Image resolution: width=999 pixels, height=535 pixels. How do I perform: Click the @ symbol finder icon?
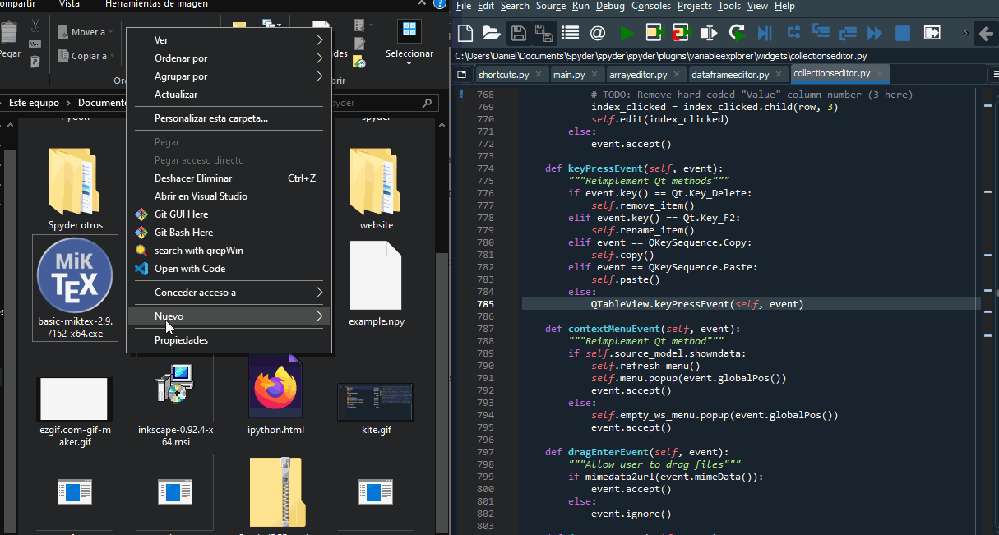pos(598,33)
